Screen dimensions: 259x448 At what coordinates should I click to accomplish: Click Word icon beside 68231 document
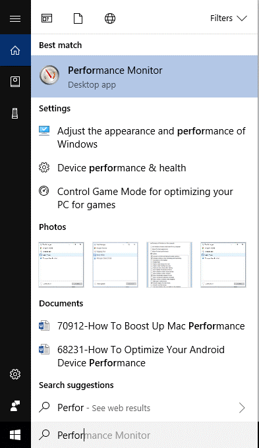coord(44,349)
